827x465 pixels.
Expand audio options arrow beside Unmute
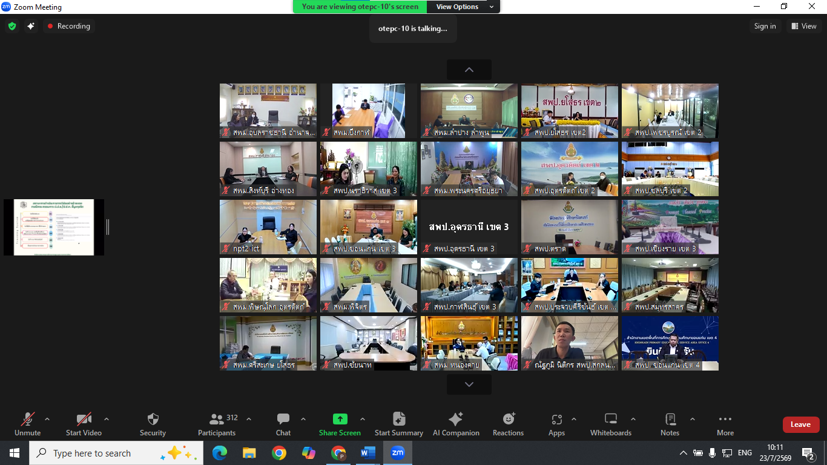tap(47, 419)
